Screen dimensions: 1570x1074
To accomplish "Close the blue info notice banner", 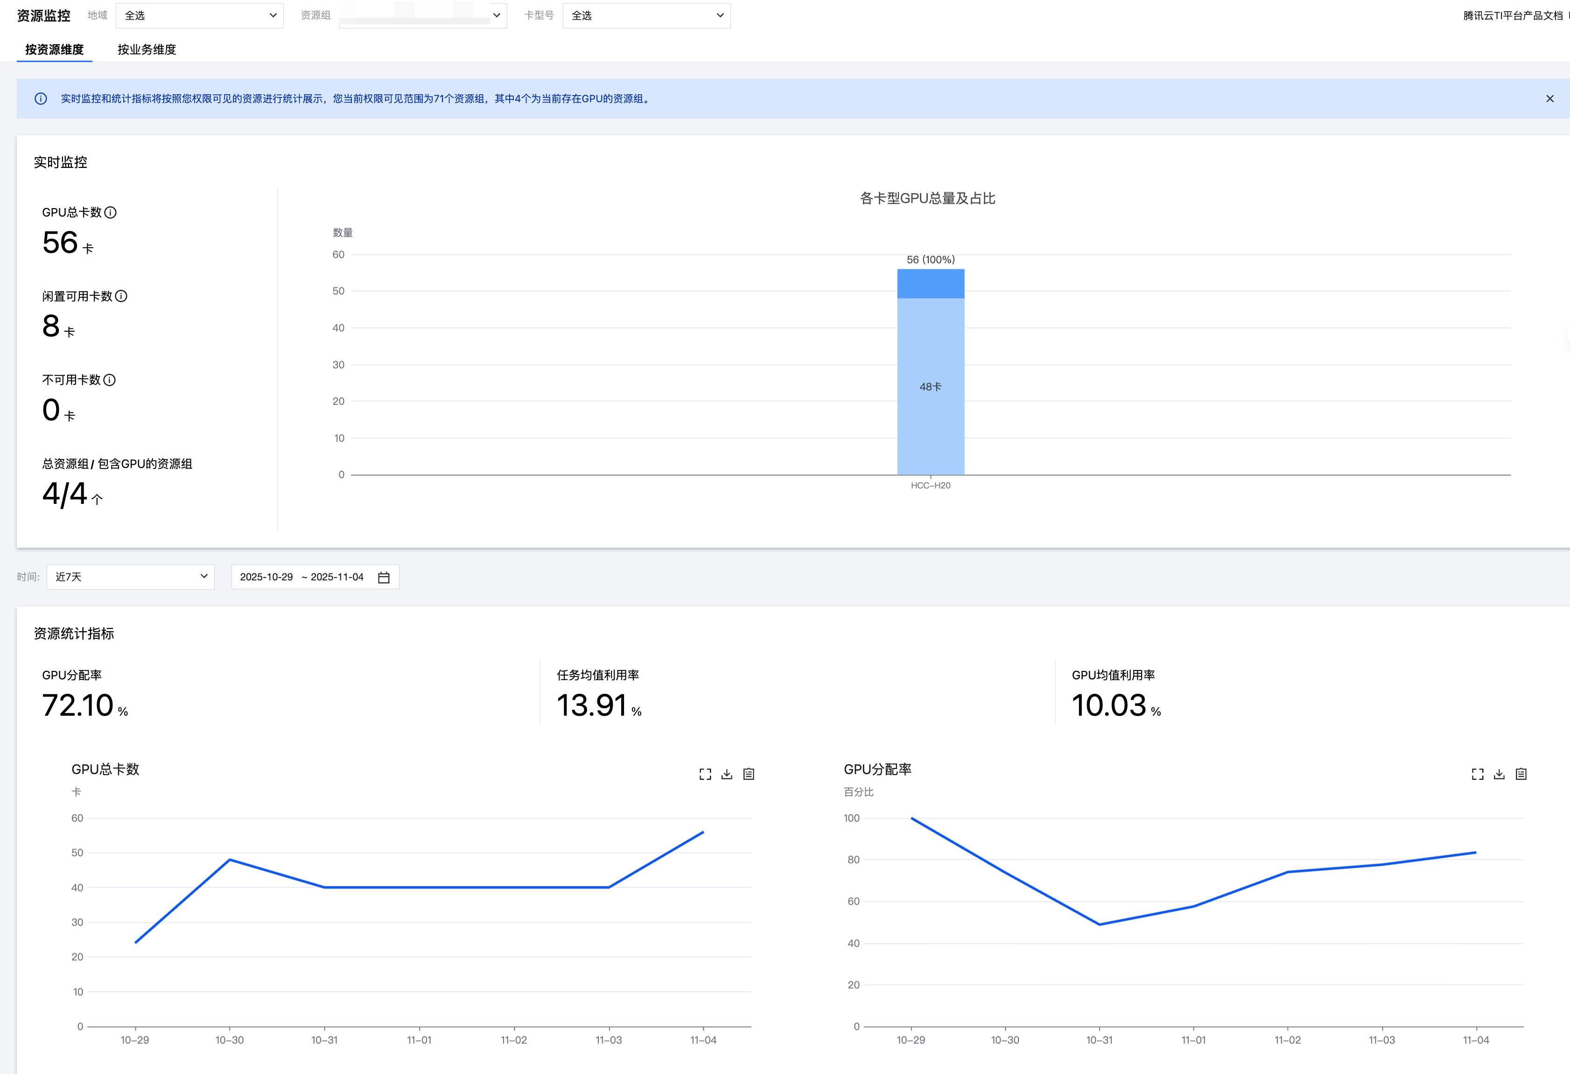I will pos(1550,98).
